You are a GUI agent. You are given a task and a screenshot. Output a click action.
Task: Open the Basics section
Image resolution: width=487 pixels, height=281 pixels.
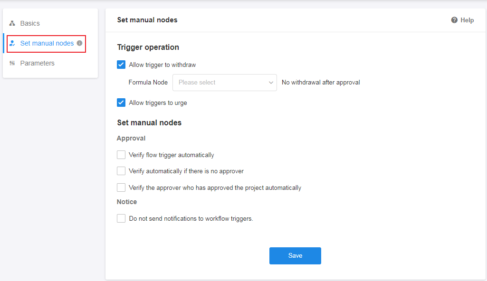point(30,23)
